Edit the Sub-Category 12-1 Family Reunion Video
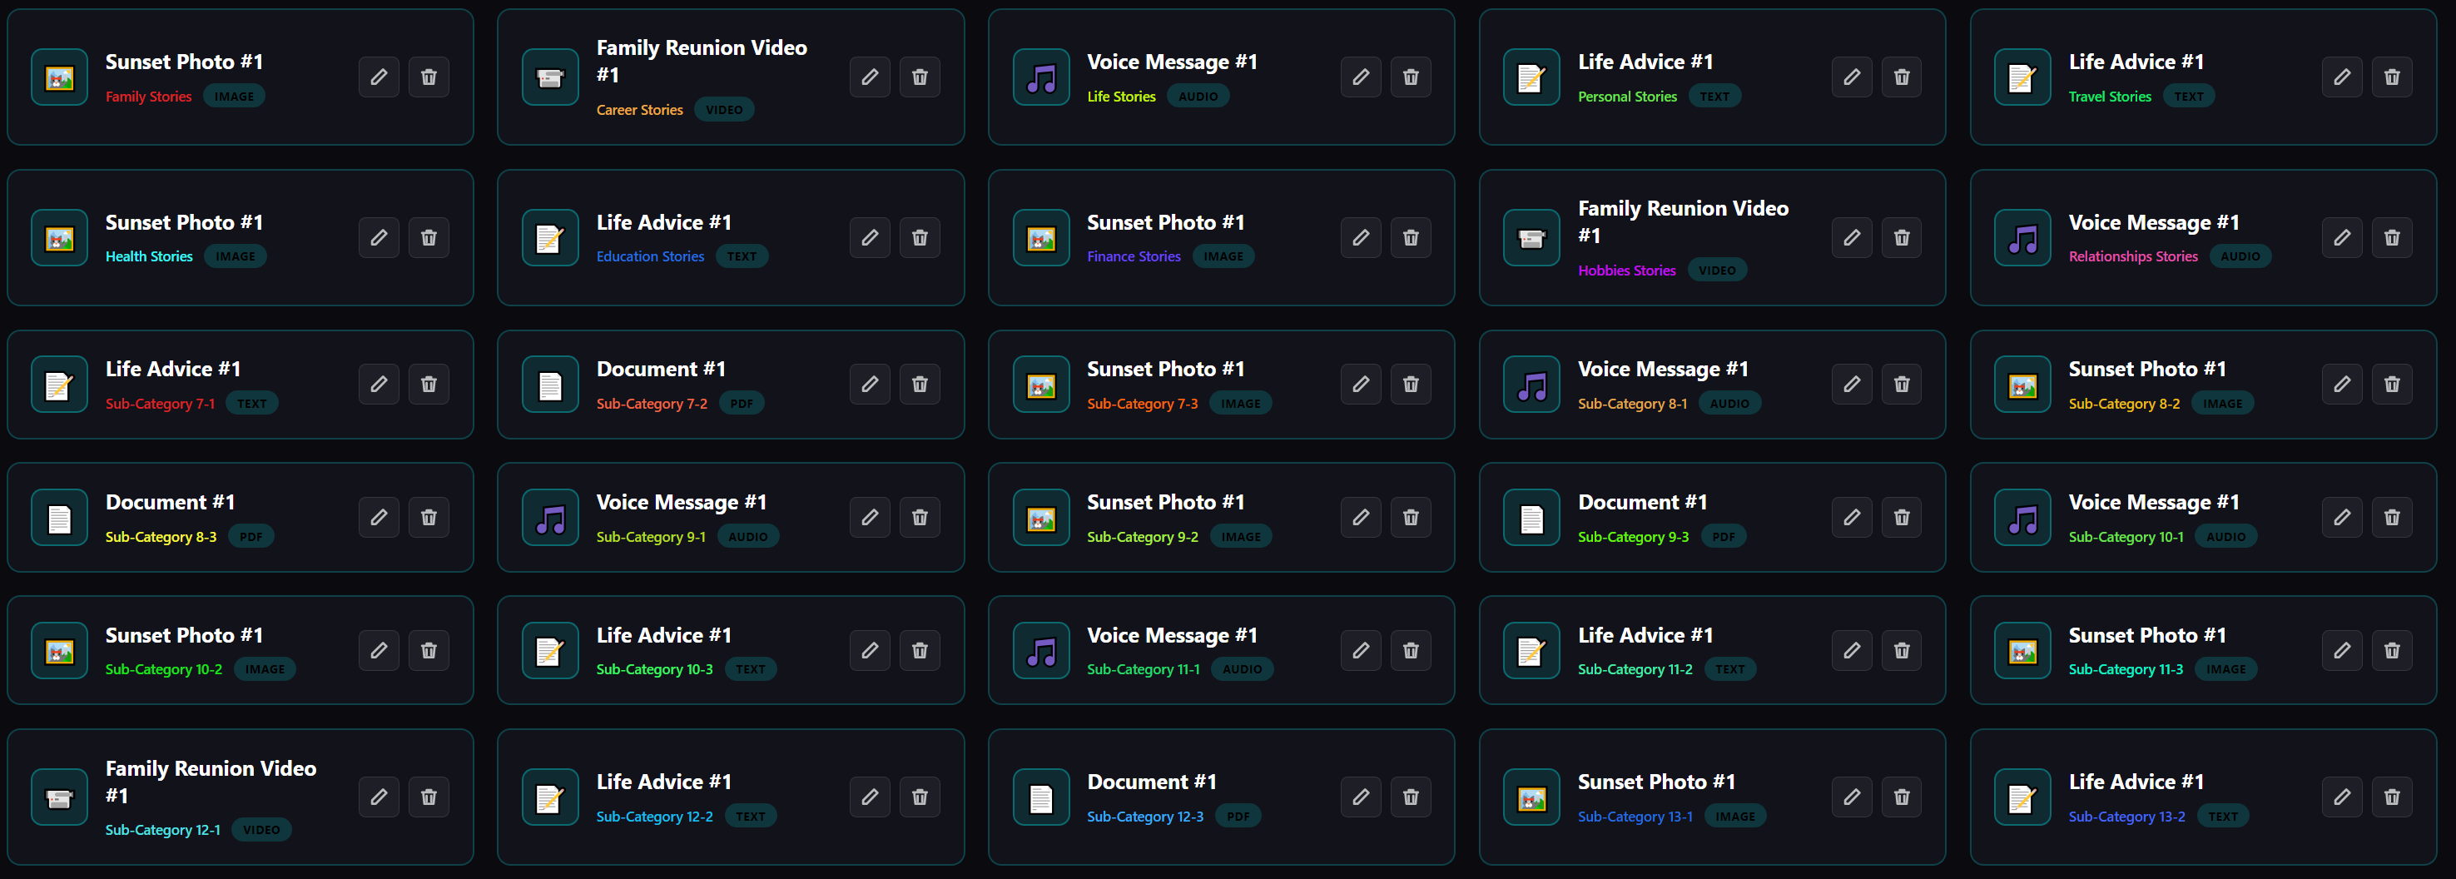2456x879 pixels. tap(379, 797)
